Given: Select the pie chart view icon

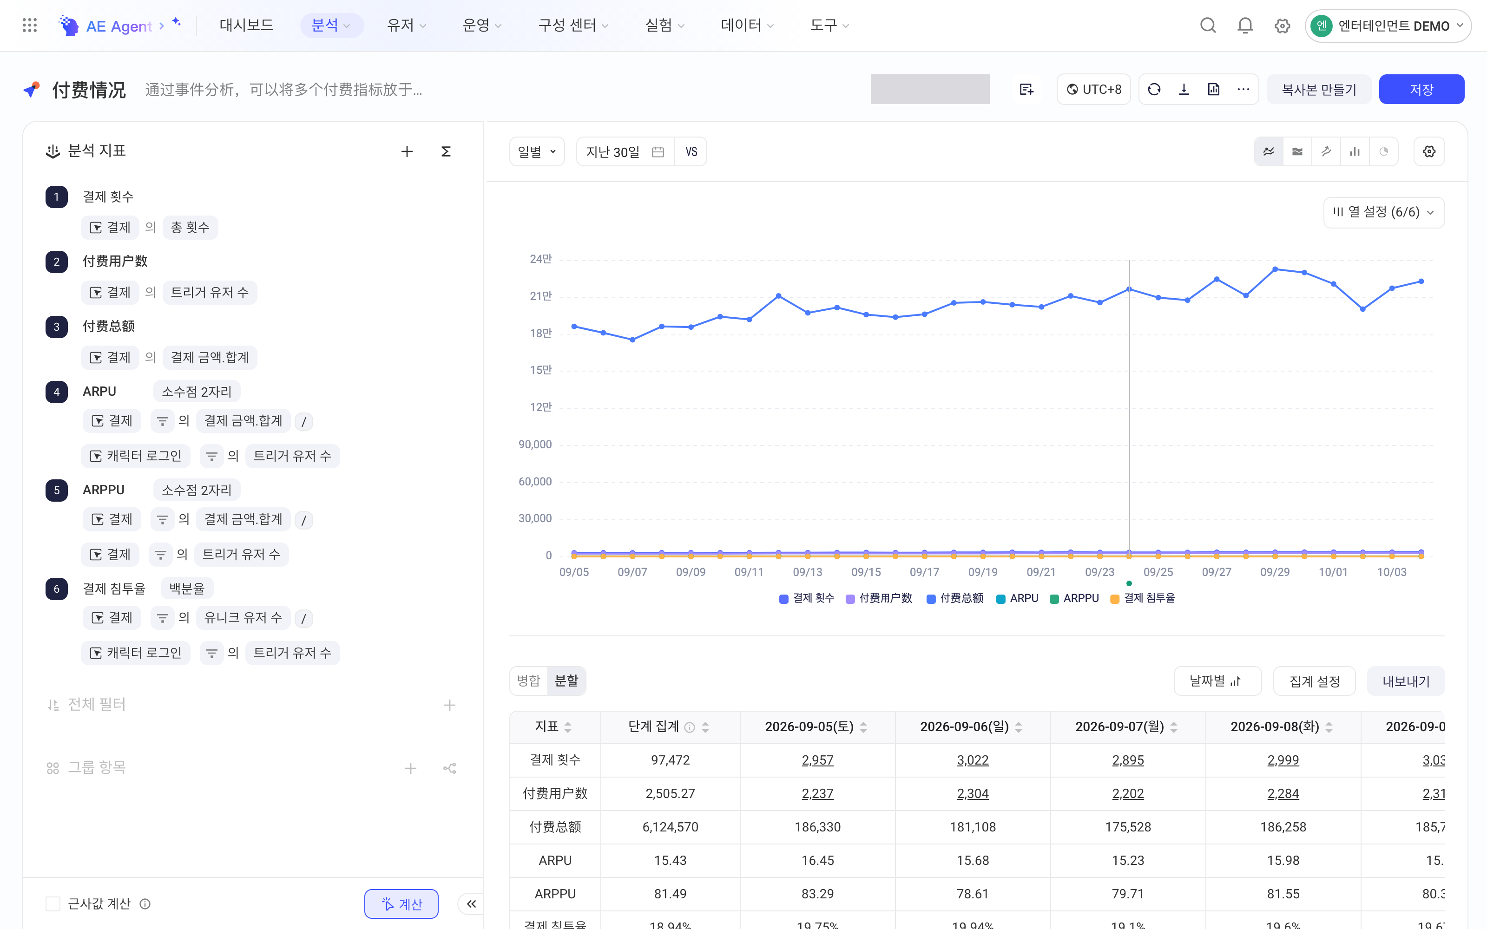Looking at the screenshot, I should click(x=1384, y=151).
